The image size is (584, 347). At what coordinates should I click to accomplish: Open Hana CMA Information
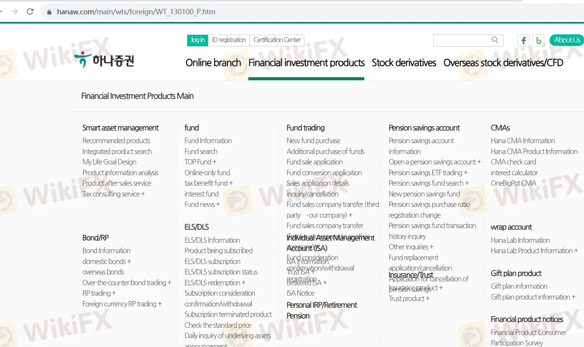[x=523, y=140]
